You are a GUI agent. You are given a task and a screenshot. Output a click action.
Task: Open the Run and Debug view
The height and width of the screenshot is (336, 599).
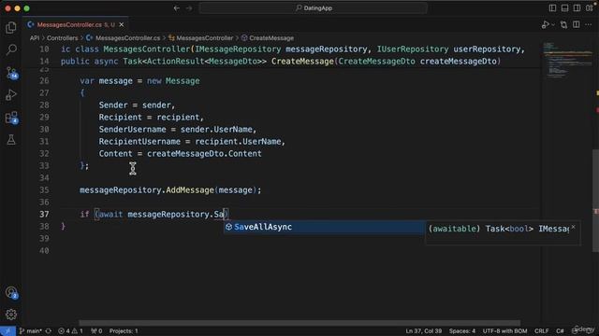(11, 95)
